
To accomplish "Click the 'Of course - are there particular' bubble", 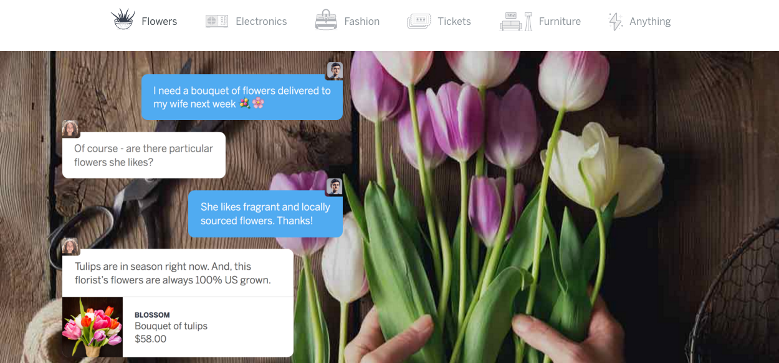I will (144, 155).
